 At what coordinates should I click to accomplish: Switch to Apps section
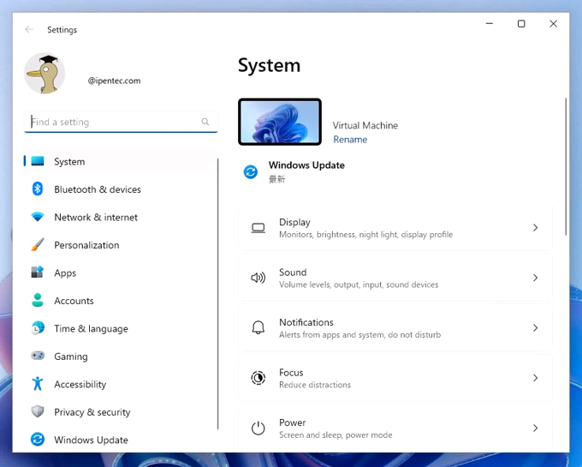pos(121,272)
